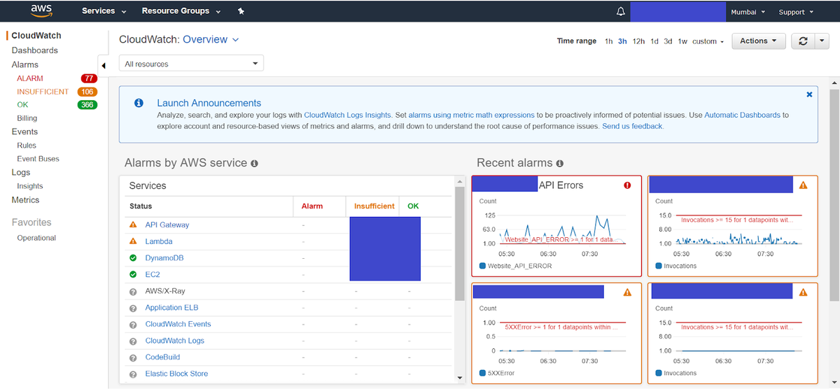
Task: Click question-mark status icon beside CodeBuild
Action: click(x=133, y=358)
